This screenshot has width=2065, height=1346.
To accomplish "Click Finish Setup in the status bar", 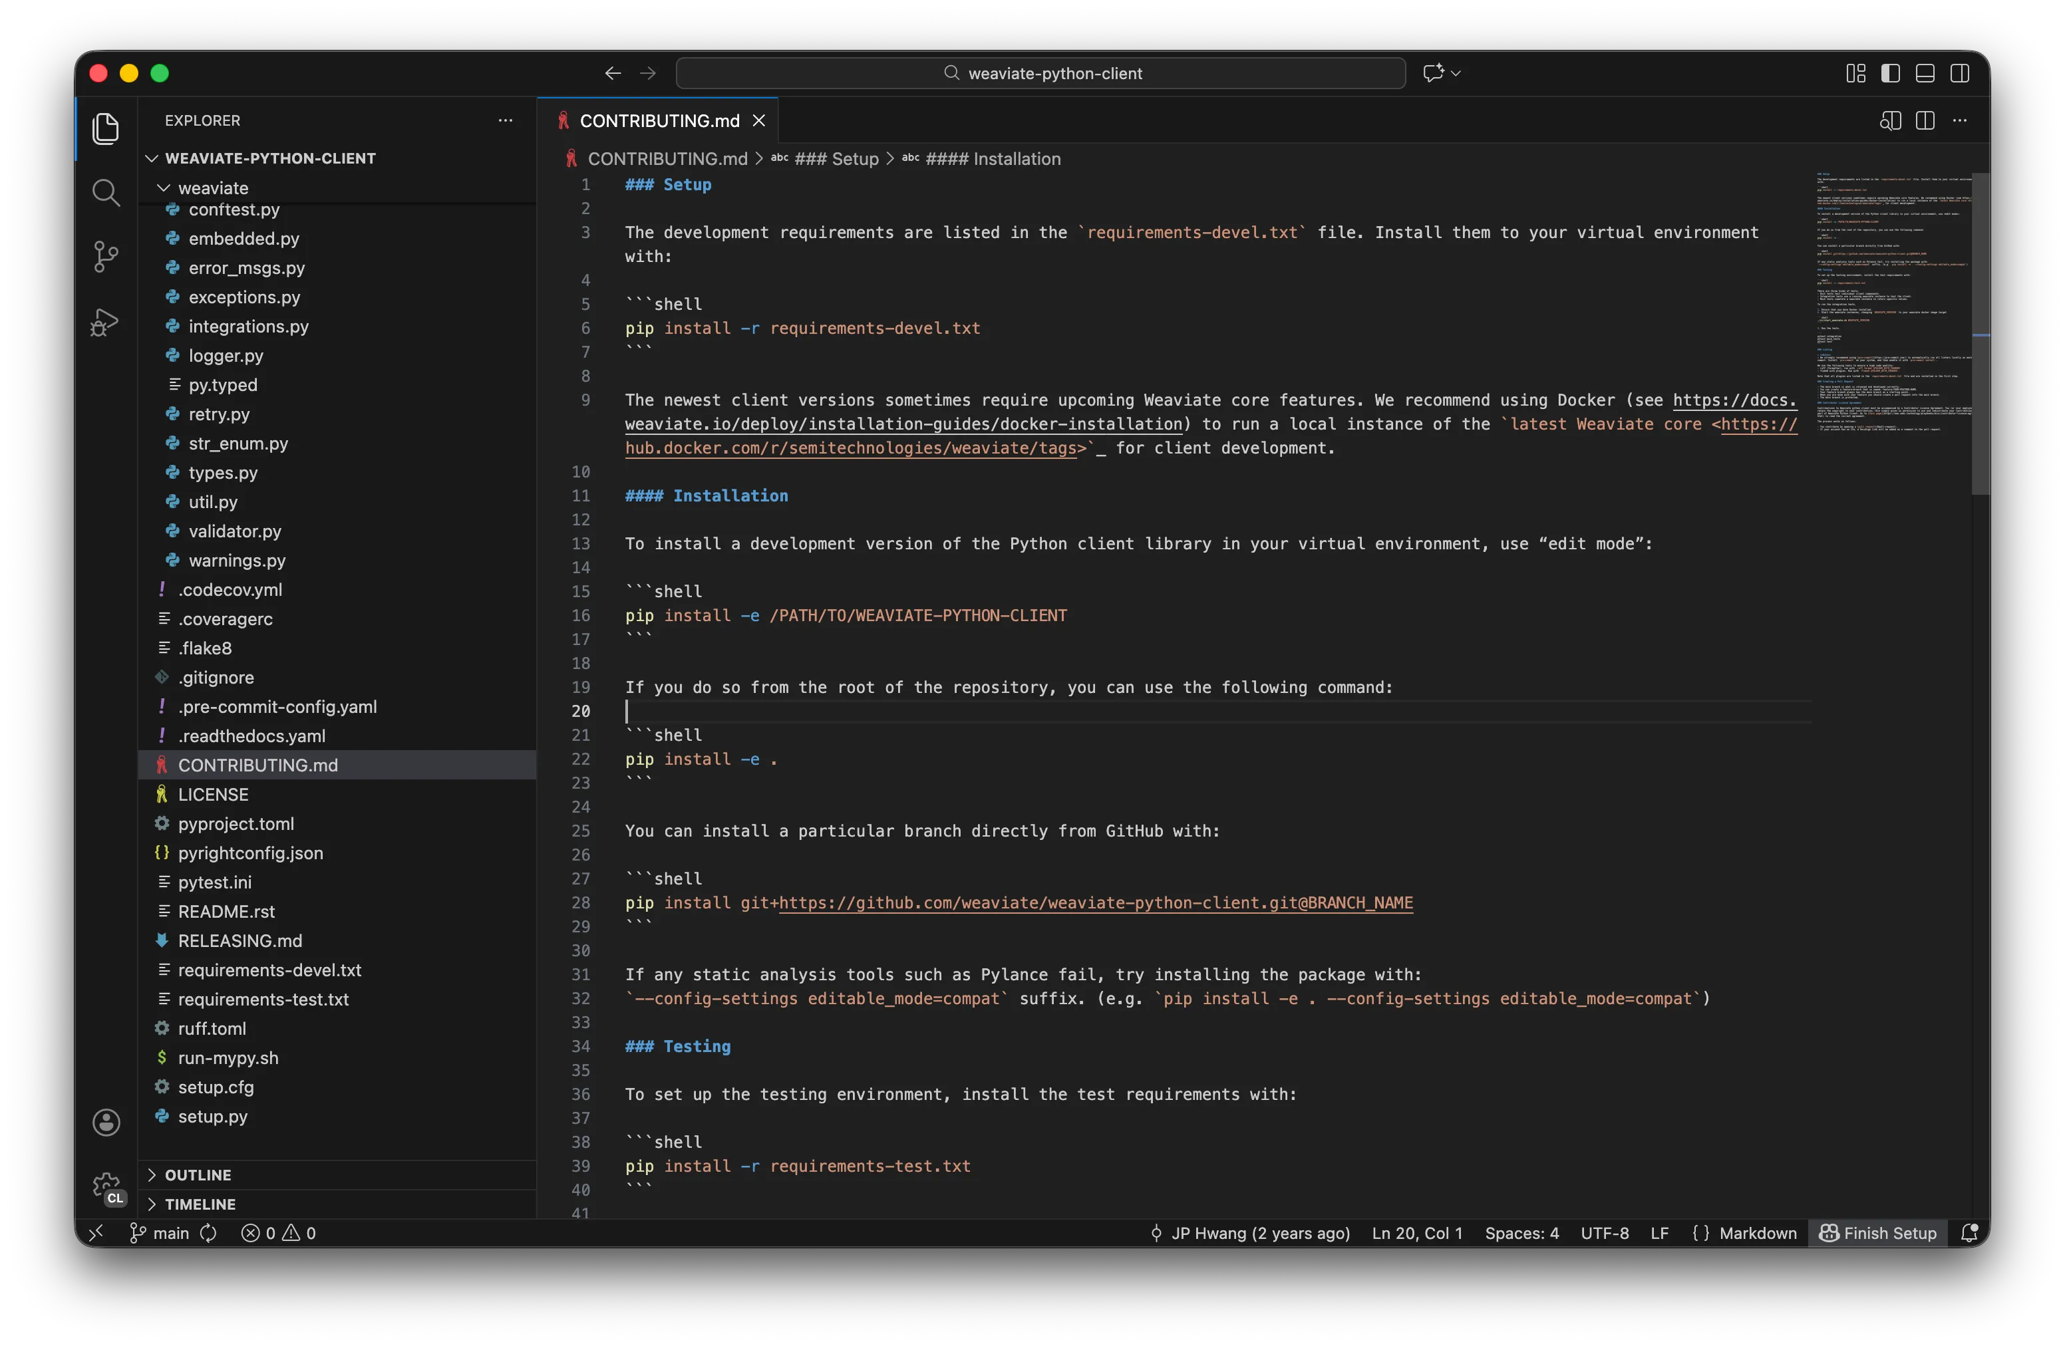I will pos(1877,1232).
